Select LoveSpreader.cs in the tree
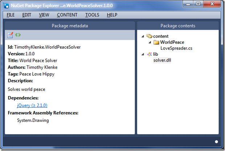 coord(176,48)
